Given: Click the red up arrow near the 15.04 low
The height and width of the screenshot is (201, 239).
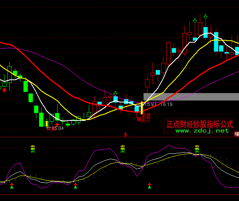Looking at the screenshot, I should [x=57, y=125].
